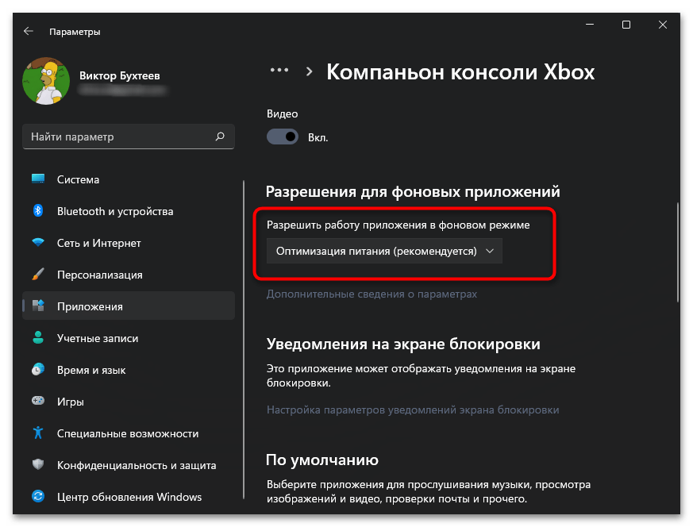Open Дополнительные сведения о параметрах link
This screenshot has height=527, width=693.
click(x=372, y=294)
